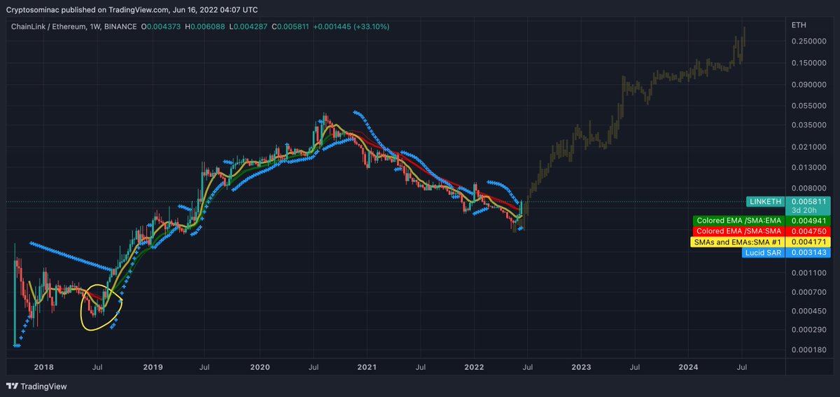840x397 pixels.
Task: Click the Jul label just after 2024
Action: [741, 367]
